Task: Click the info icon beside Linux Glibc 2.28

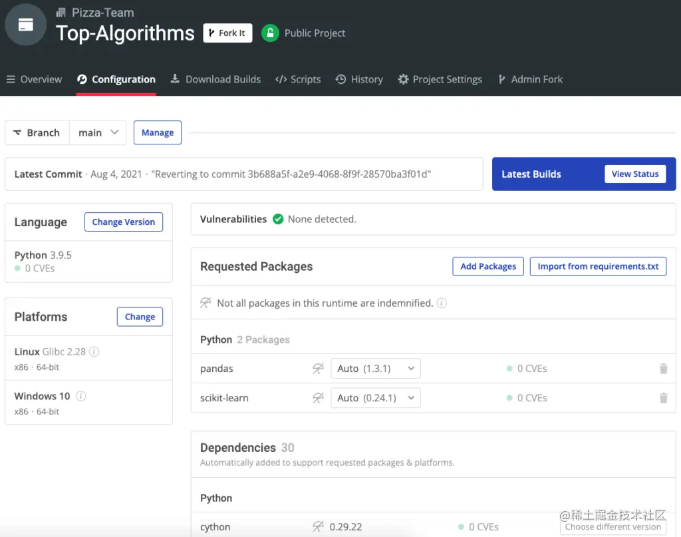Action: [x=94, y=351]
